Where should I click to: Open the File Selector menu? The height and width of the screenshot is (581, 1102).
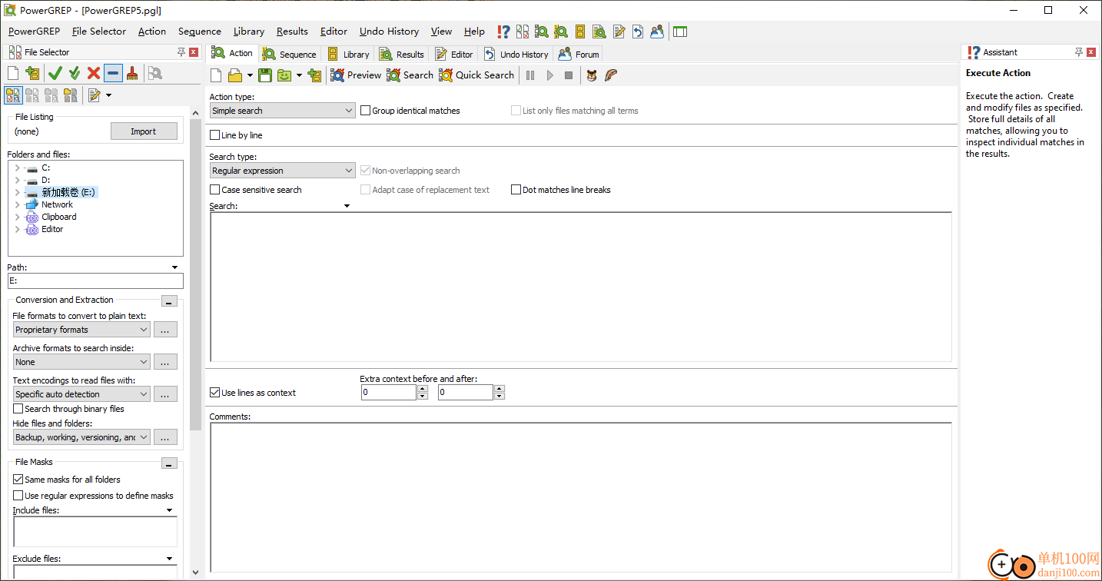click(x=99, y=32)
